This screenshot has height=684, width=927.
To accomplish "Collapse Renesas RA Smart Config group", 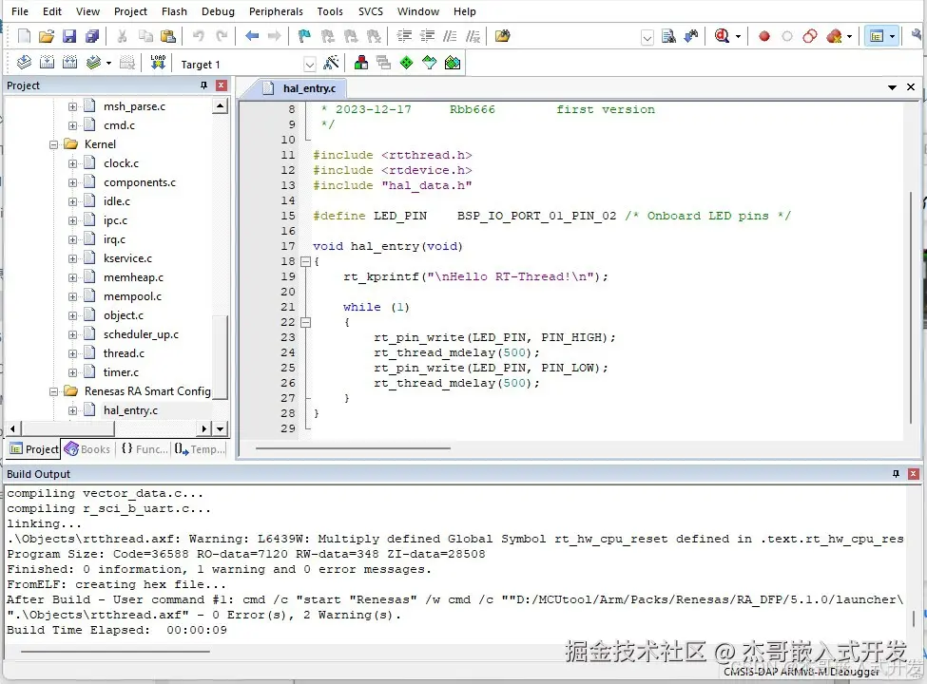I will tap(53, 391).
